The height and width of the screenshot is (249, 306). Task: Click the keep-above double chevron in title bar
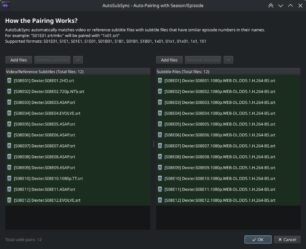click(x=270, y=5)
